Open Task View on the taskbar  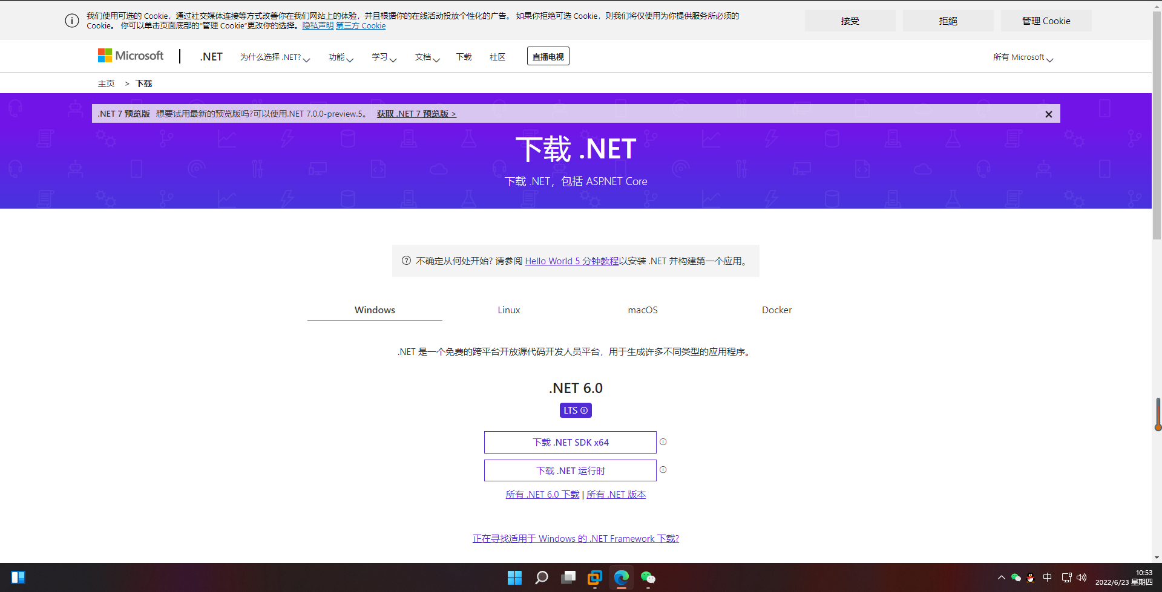pos(568,577)
